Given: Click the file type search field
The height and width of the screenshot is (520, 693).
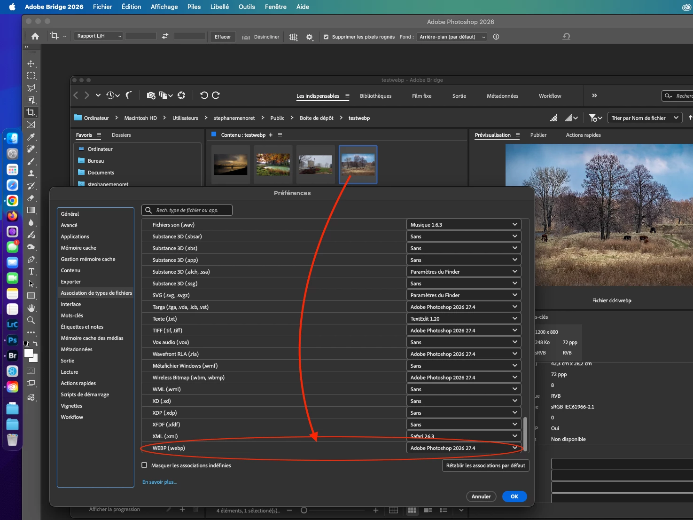Looking at the screenshot, I should pos(187,210).
